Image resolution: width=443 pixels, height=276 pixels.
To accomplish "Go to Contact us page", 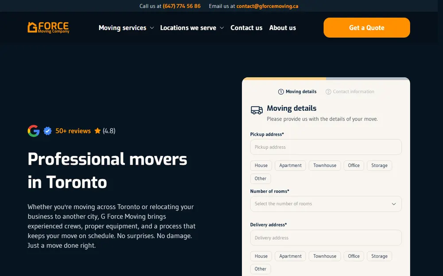I will (246, 28).
